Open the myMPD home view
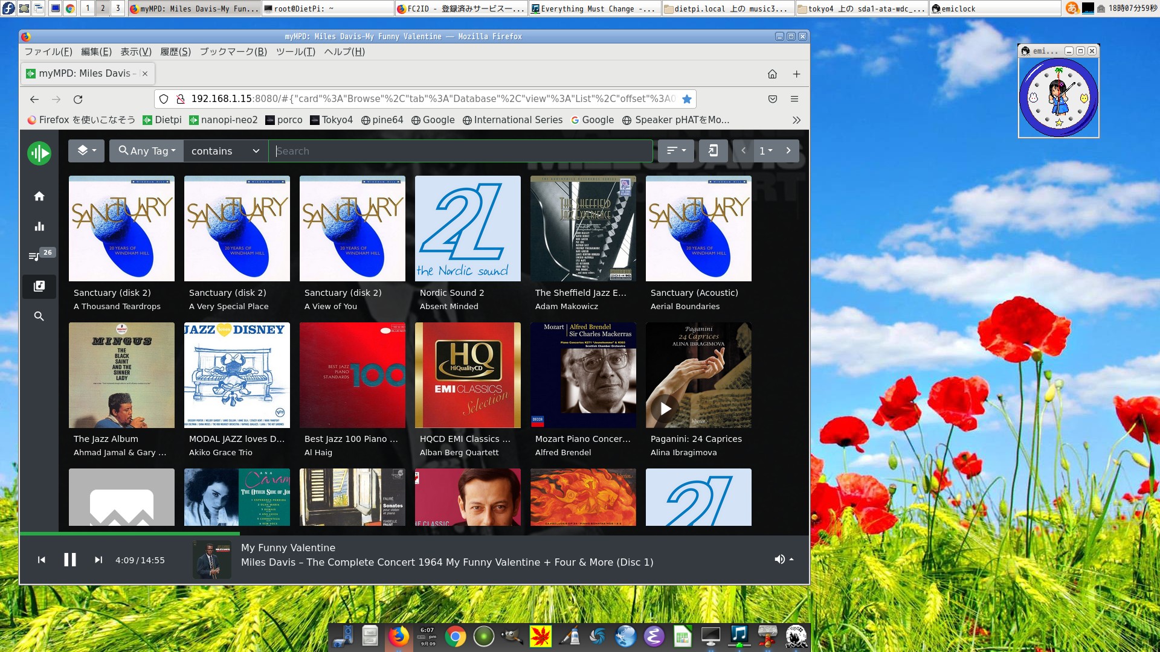This screenshot has height=652, width=1160. click(39, 196)
